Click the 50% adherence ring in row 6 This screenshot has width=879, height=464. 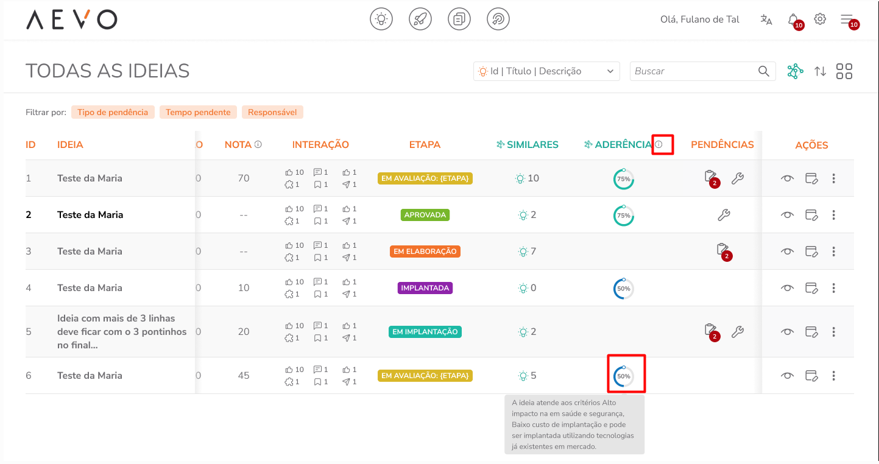pyautogui.click(x=623, y=376)
